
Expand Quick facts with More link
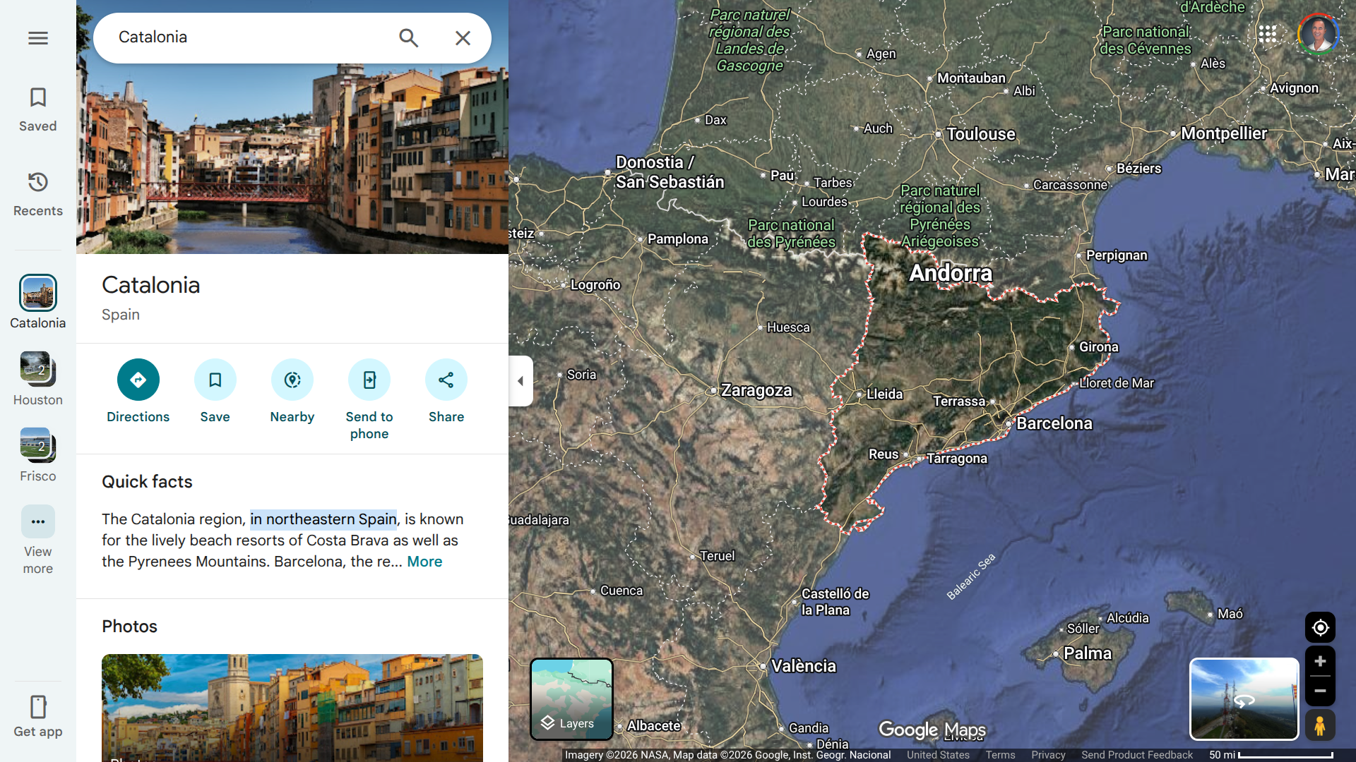click(424, 562)
